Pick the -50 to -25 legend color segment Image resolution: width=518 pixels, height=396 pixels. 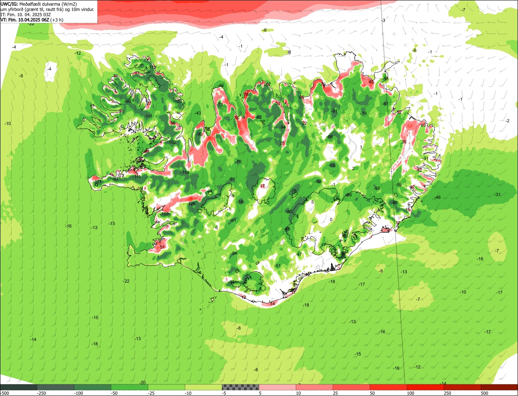(x=129, y=387)
